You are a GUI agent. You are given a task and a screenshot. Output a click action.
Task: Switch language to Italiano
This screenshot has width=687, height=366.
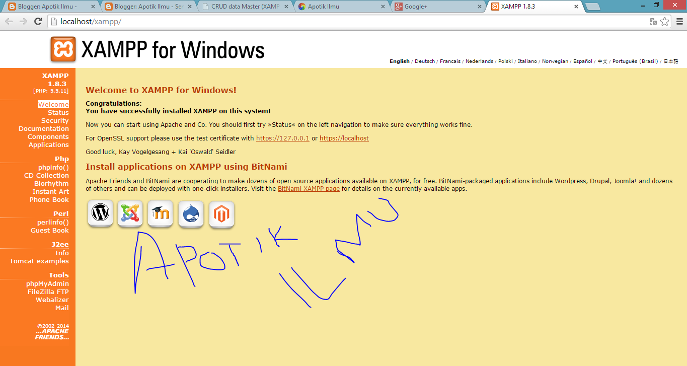click(x=527, y=61)
